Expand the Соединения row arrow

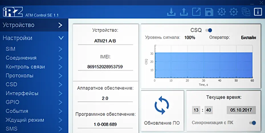click(x=60, y=58)
